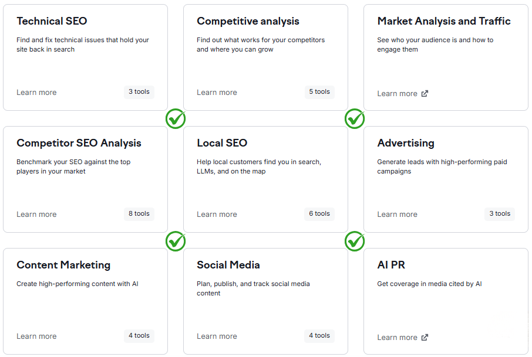The height and width of the screenshot is (357, 532).
Task: Click the 4 tools badge on Content Marketing
Action: [x=139, y=335]
